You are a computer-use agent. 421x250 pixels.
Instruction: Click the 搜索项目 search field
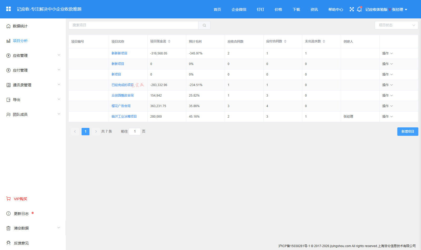133,25
